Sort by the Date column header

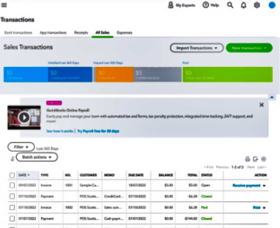pyautogui.click(x=24, y=175)
